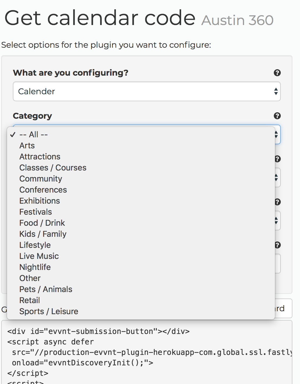The width and height of the screenshot is (300, 384).
Task: Click the checkmark beside "-- All --"
Action: click(13, 134)
